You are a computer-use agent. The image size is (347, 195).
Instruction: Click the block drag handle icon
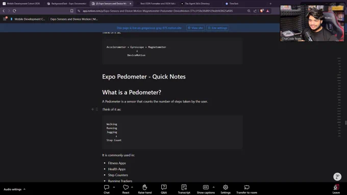tap(97, 109)
